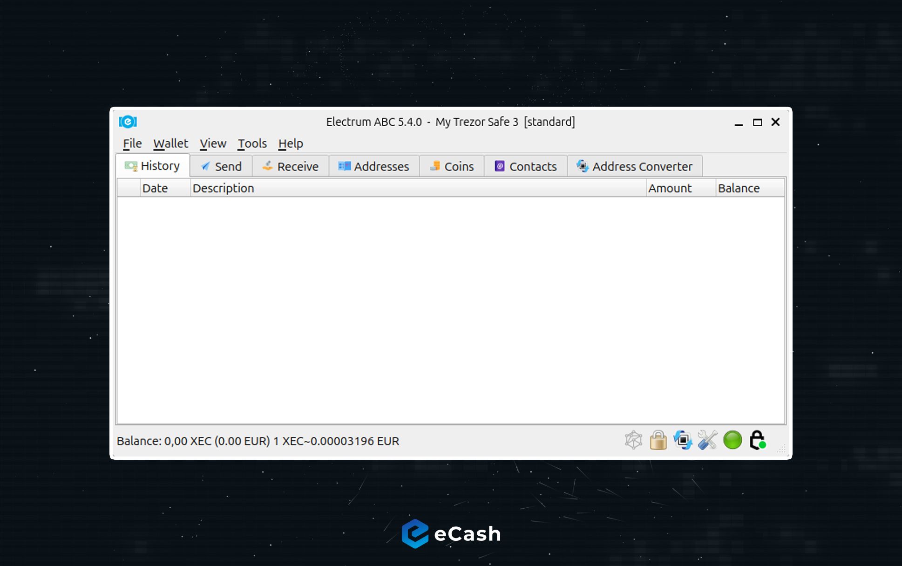
Task: Click the green network status circle
Action: (x=732, y=440)
